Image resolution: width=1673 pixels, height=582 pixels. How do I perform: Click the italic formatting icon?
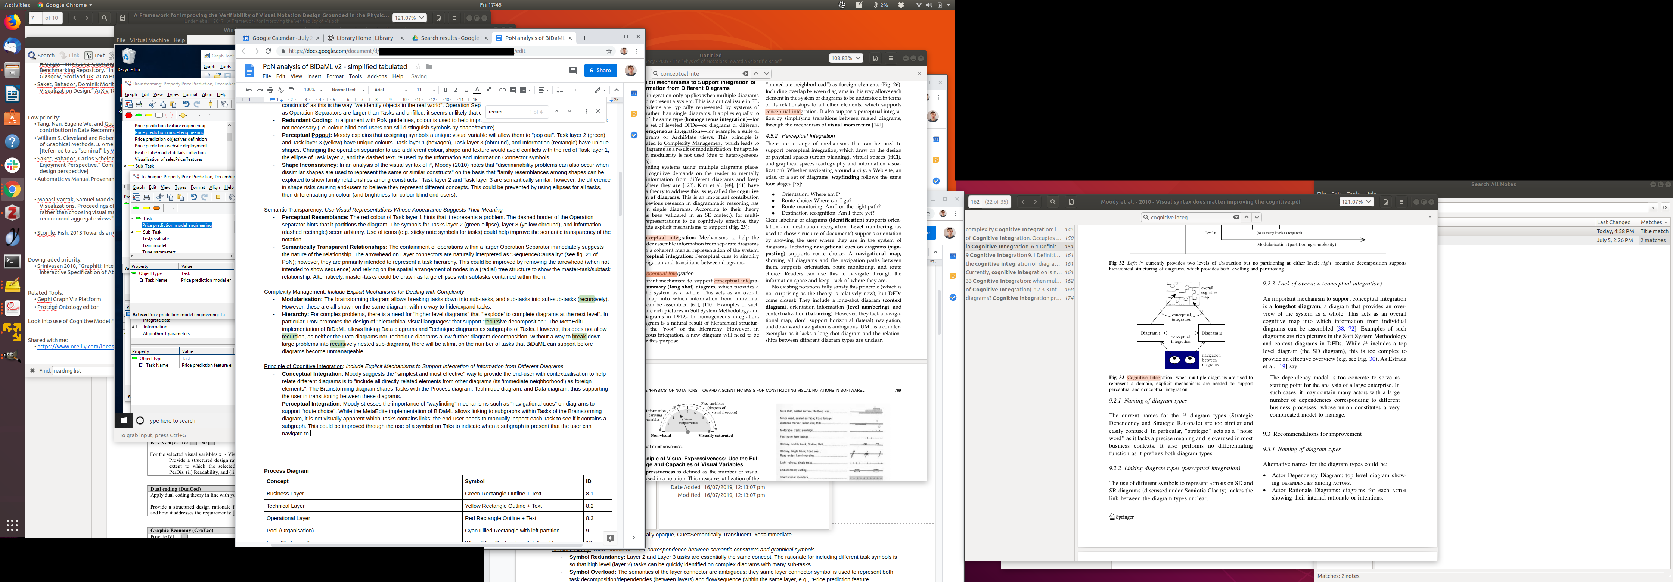(x=455, y=90)
